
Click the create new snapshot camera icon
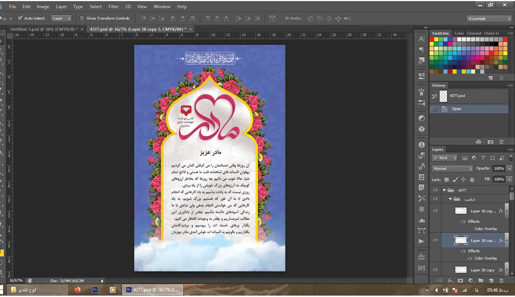tap(490, 142)
